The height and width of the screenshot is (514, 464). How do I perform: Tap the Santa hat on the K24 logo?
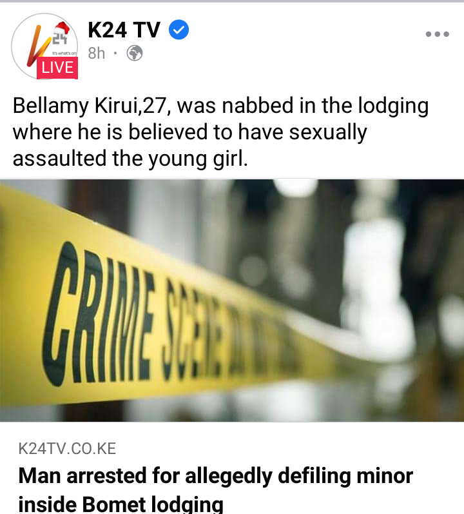click(62, 28)
